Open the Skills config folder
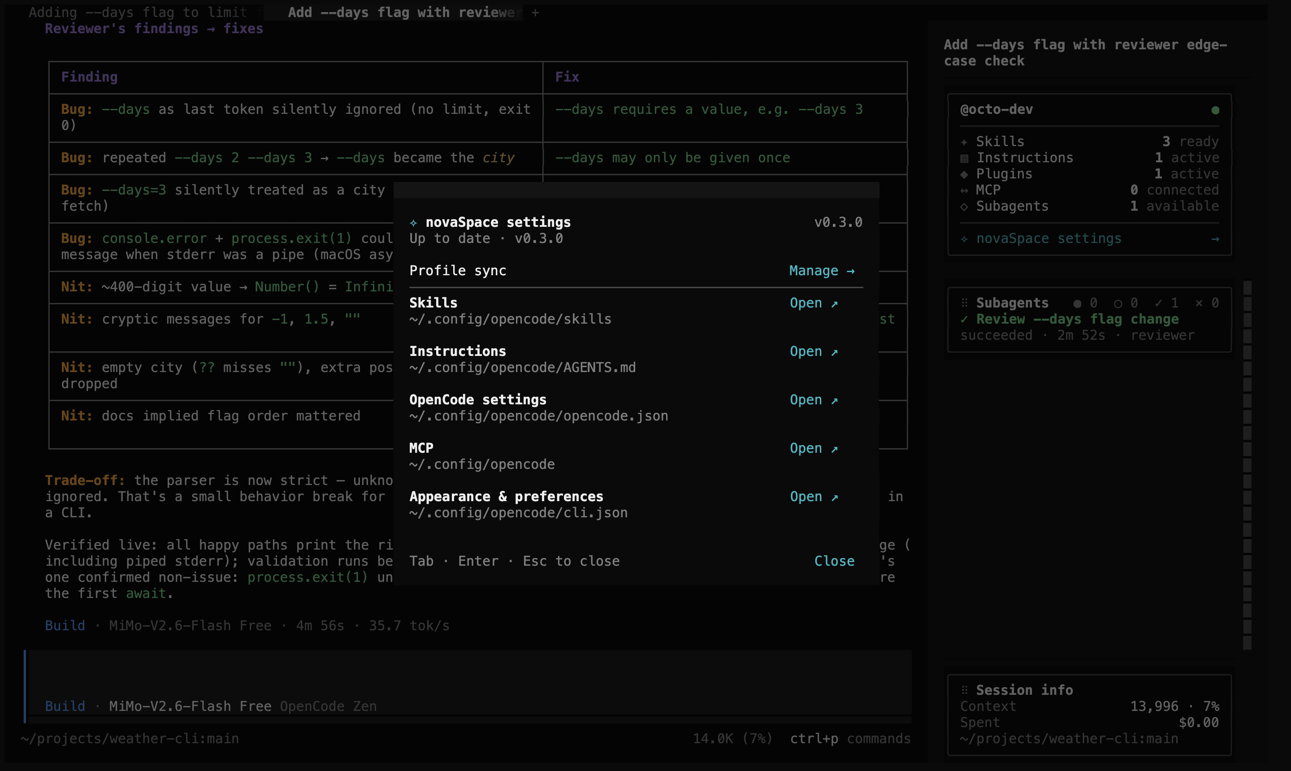 coord(814,303)
